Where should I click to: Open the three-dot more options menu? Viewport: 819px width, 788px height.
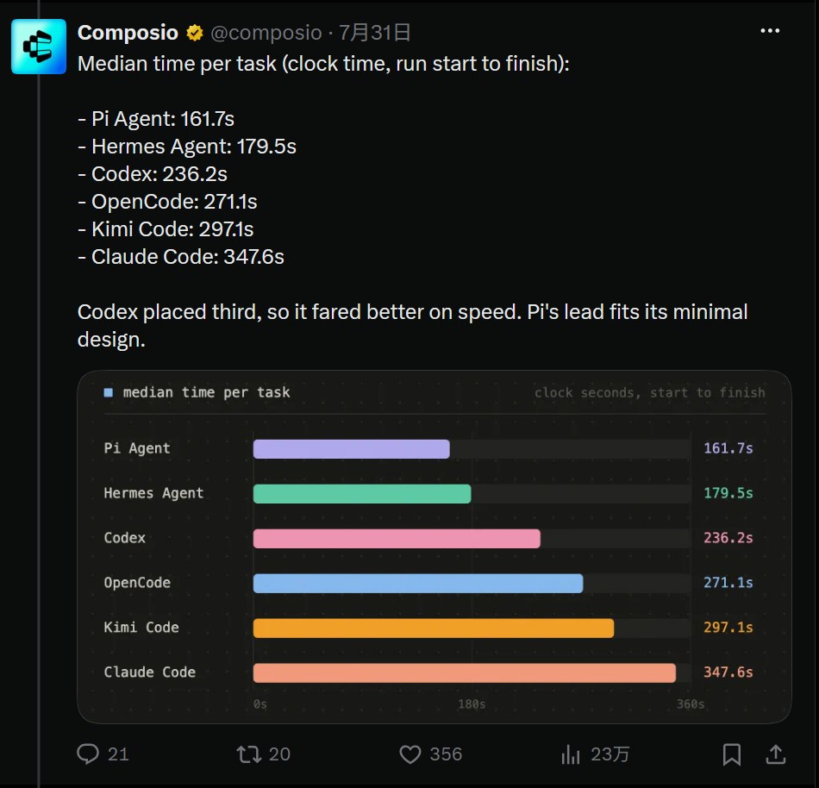[x=770, y=31]
